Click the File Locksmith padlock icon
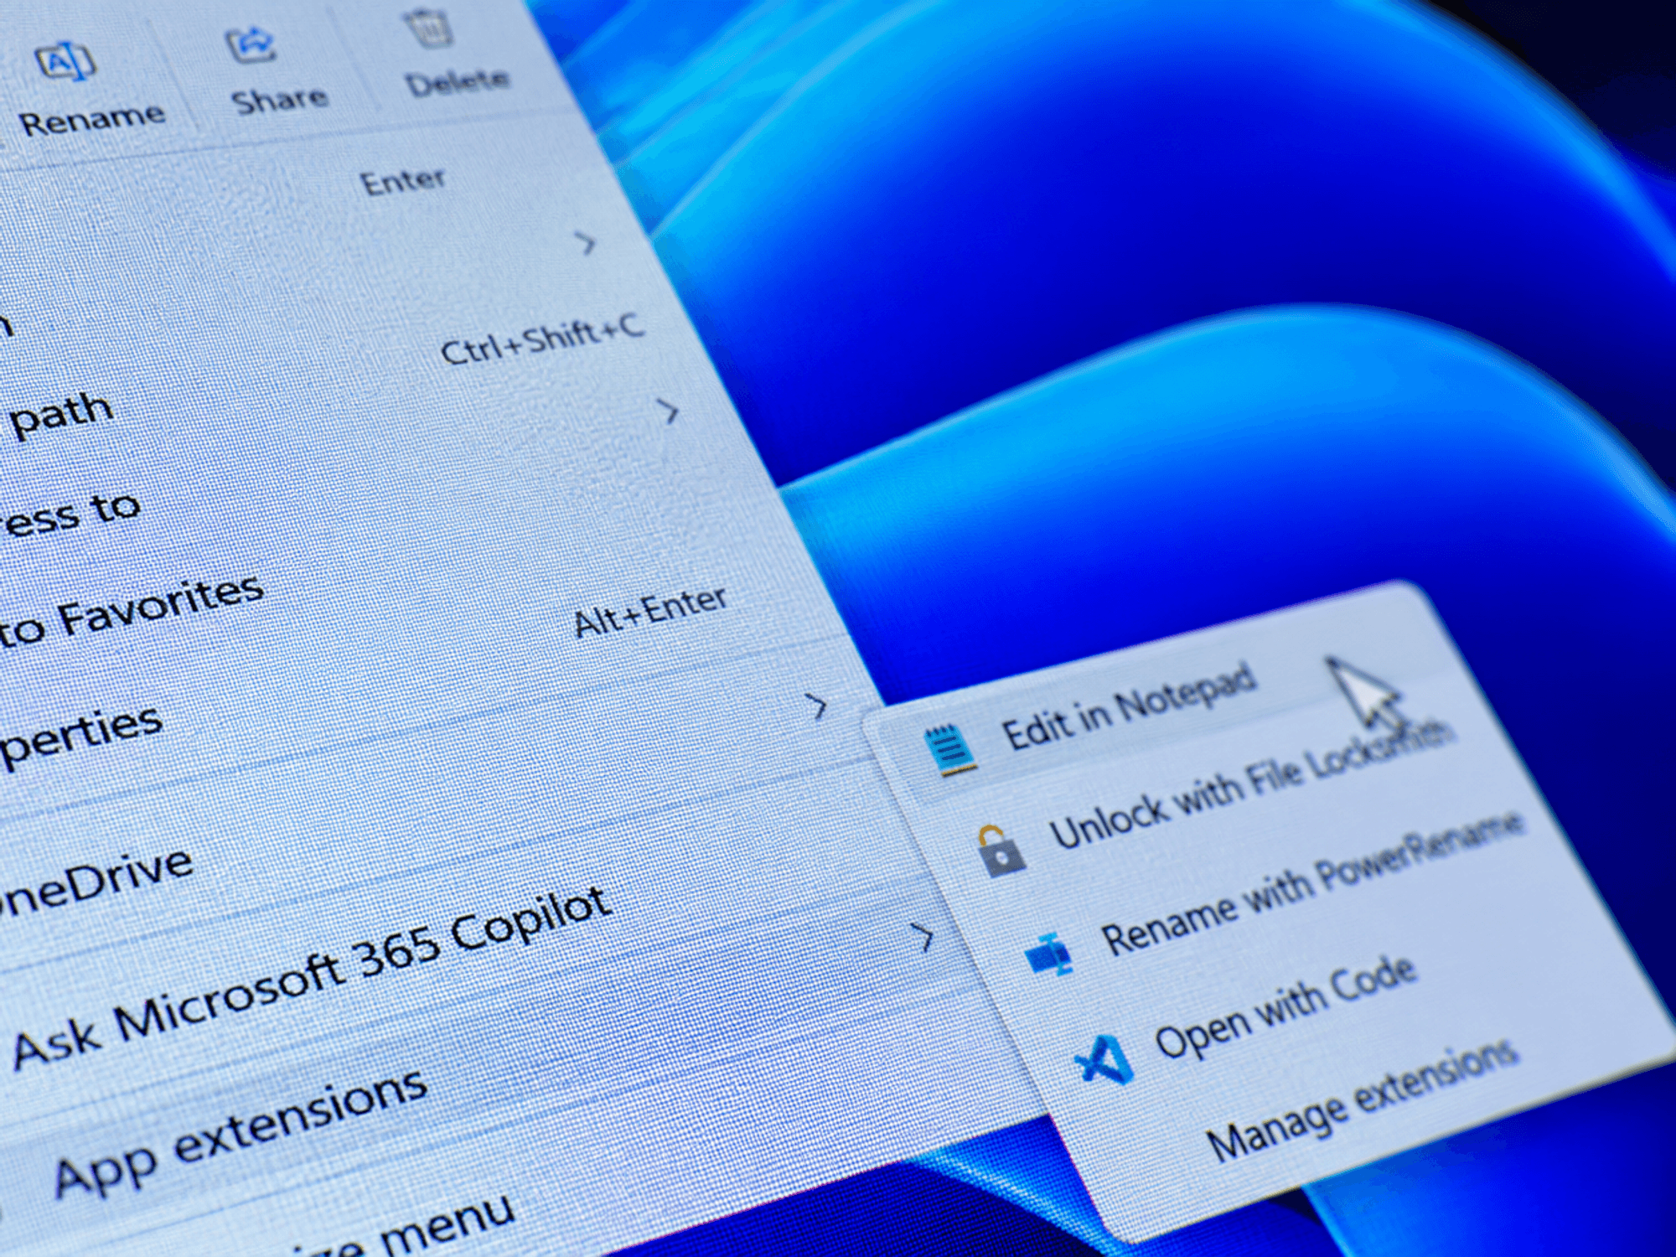 coord(1001,851)
